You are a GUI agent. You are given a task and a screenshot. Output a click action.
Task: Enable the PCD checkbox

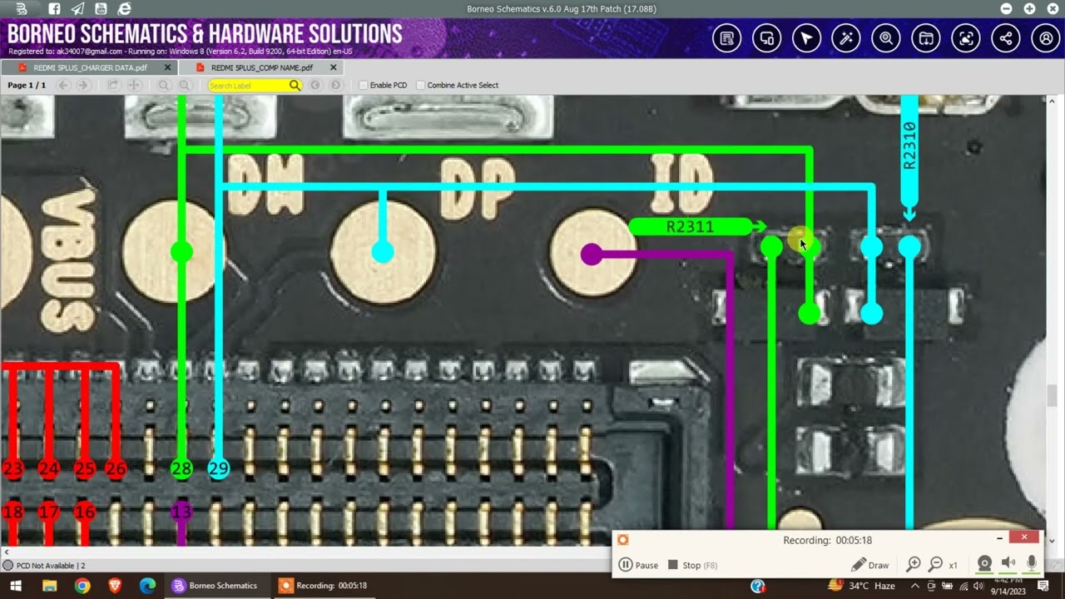(363, 85)
